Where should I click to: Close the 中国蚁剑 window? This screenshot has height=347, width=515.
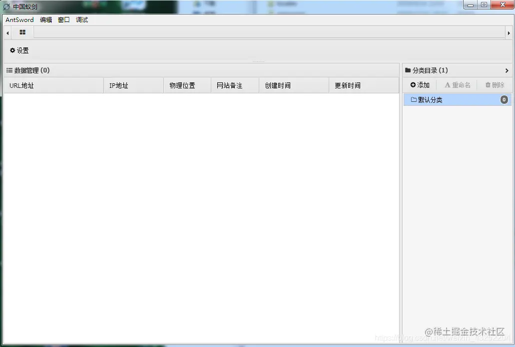click(x=503, y=4)
